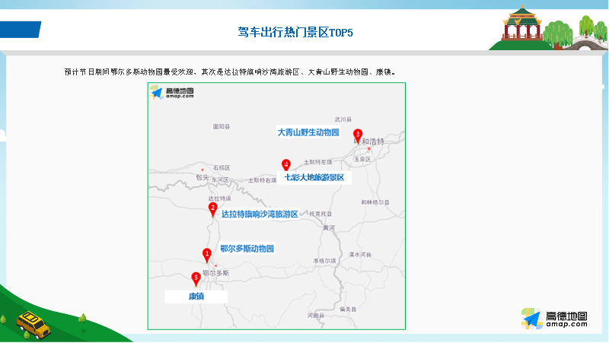
Task: Click the 鄂尔多斯动物园 label
Action: [246, 249]
